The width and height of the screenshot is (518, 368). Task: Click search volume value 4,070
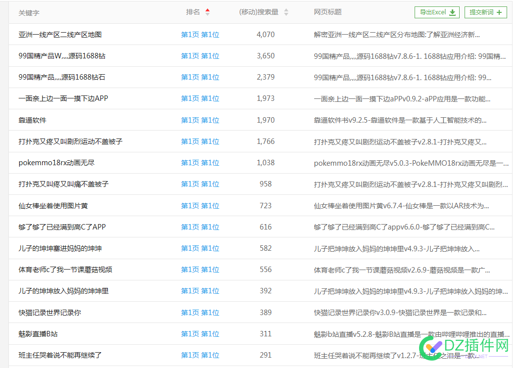tap(266, 34)
